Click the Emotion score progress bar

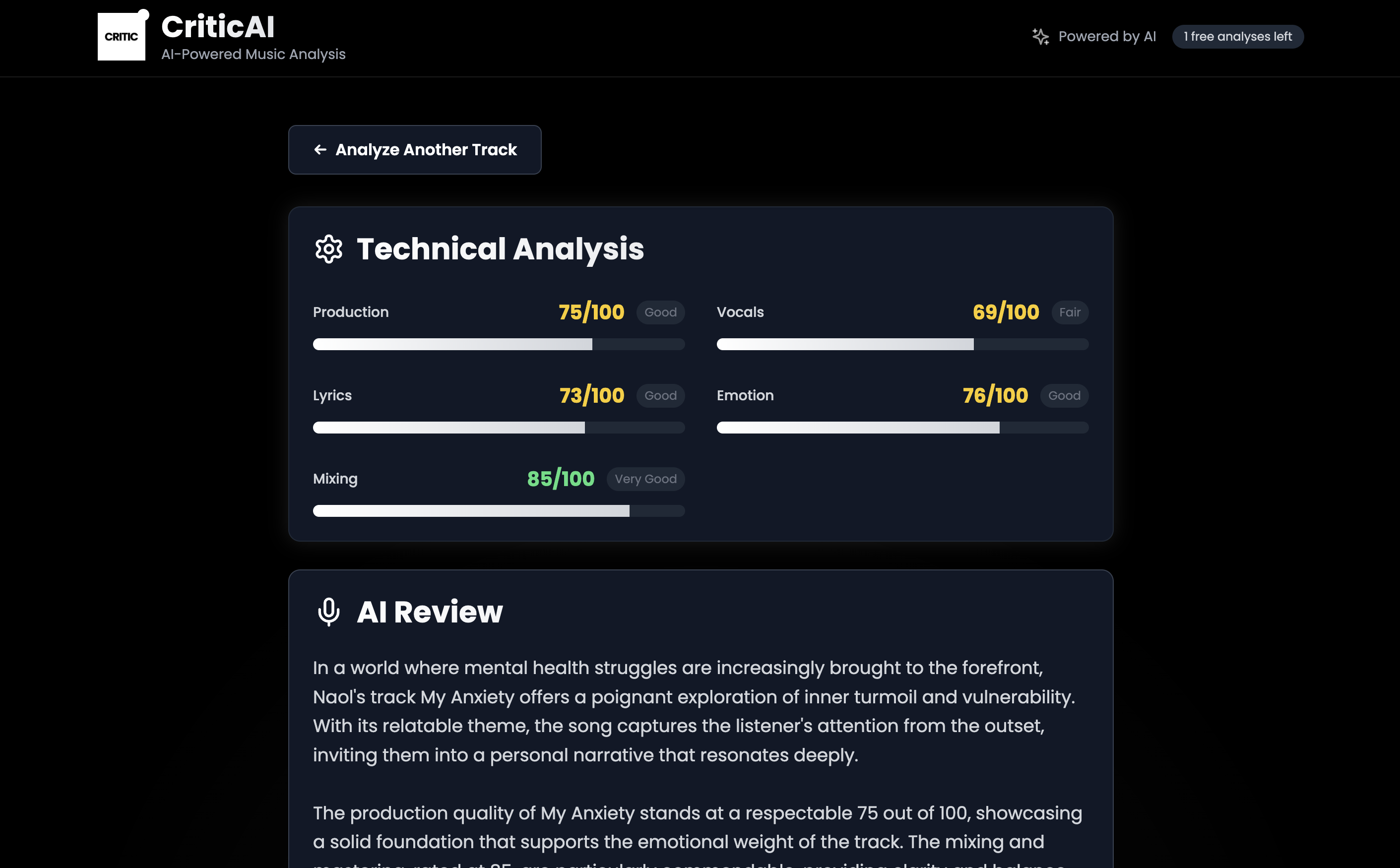[x=902, y=428]
